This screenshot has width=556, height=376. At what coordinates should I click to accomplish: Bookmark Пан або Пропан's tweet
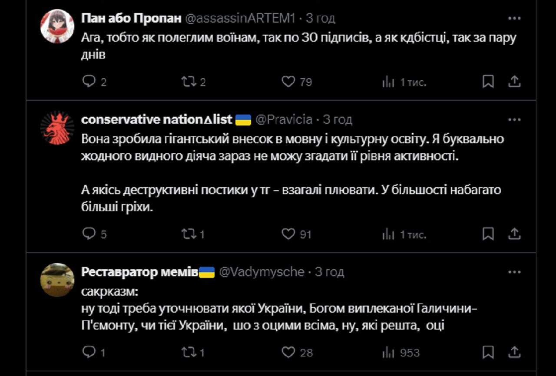488,82
